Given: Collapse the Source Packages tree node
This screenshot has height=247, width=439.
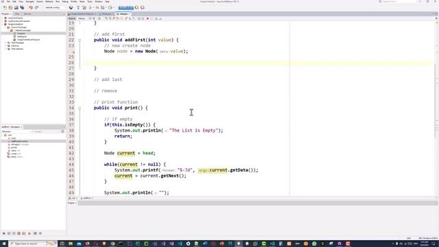Looking at the screenshot, I should pos(5,27).
